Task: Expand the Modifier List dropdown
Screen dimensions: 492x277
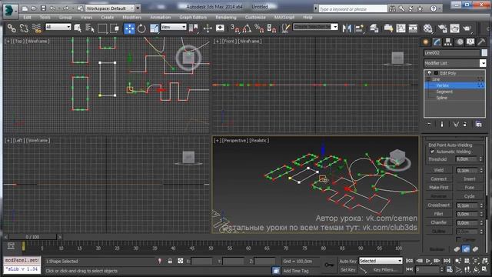Action: pyautogui.click(x=454, y=63)
